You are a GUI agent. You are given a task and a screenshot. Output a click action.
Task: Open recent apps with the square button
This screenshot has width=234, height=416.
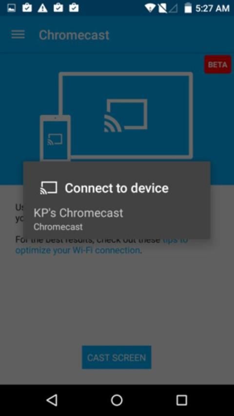pos(182,400)
